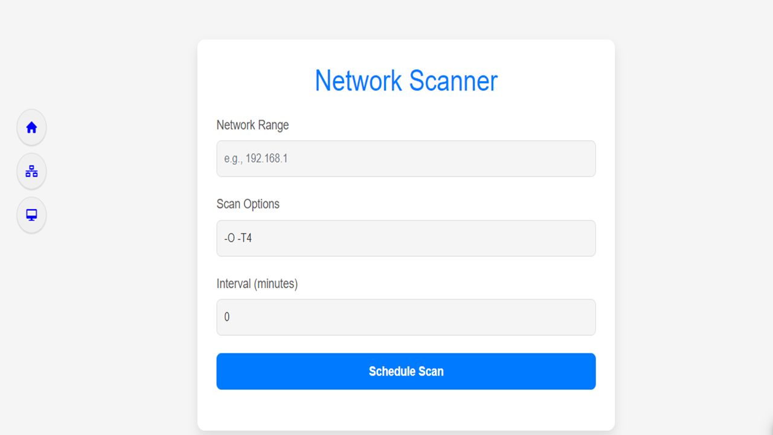The image size is (773, 435).
Task: Click the round button around the house icon
Action: [x=31, y=127]
